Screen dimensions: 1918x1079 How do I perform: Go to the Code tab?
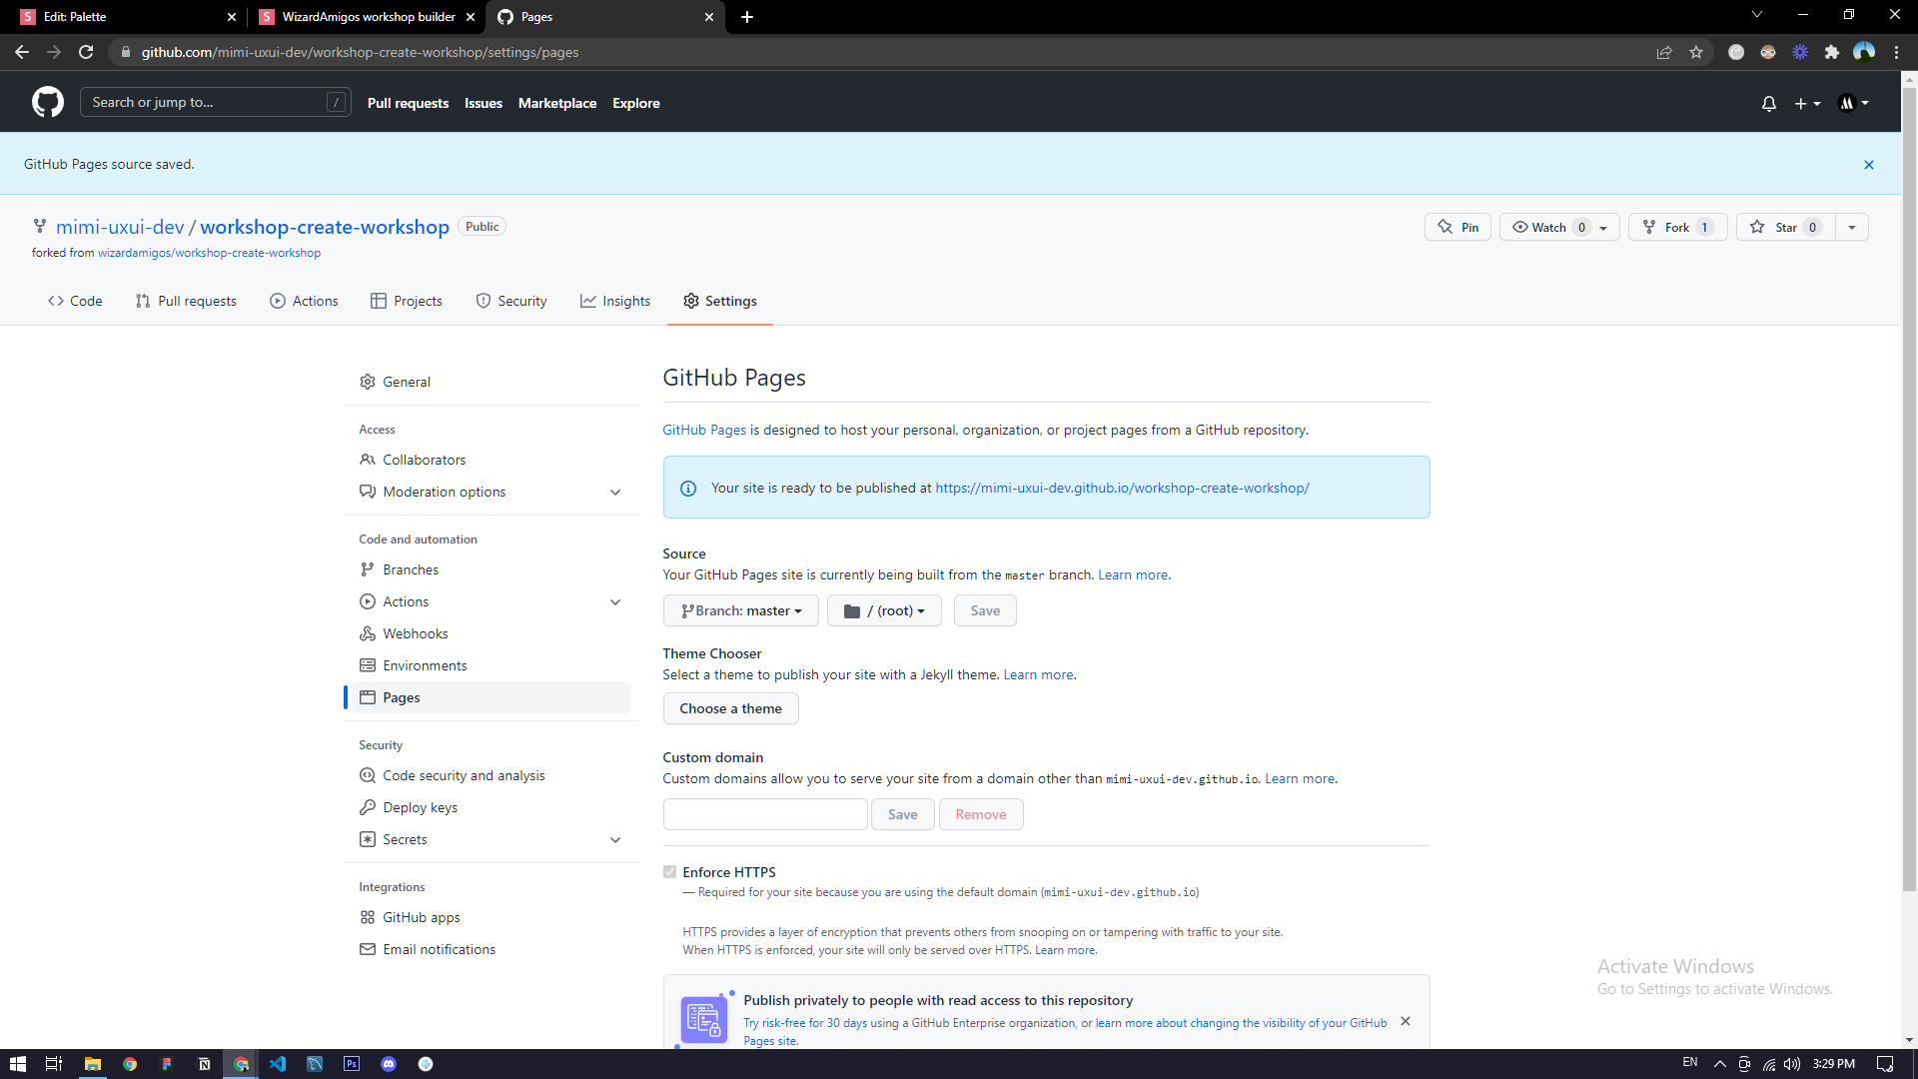pyautogui.click(x=75, y=301)
